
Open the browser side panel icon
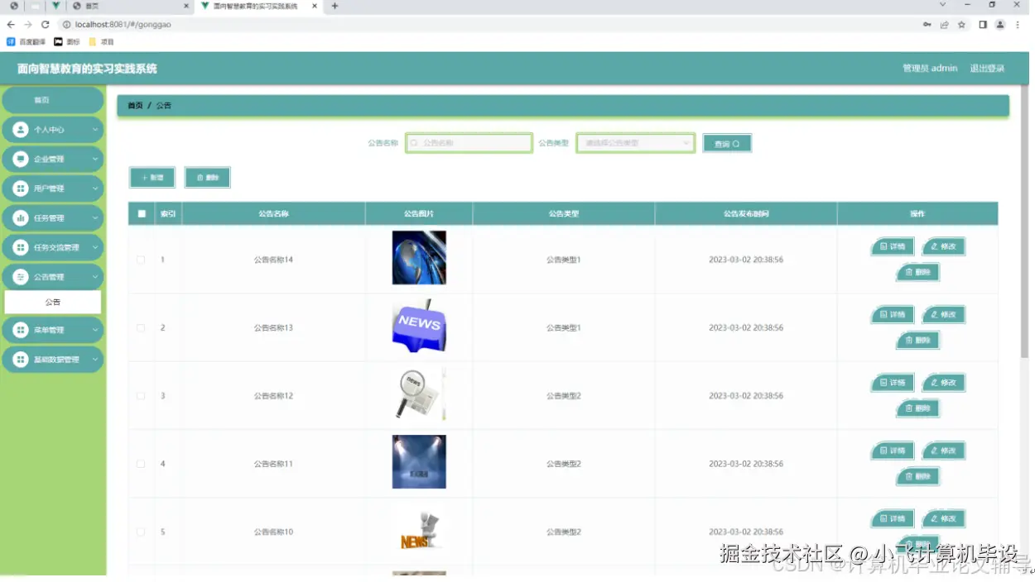point(983,25)
